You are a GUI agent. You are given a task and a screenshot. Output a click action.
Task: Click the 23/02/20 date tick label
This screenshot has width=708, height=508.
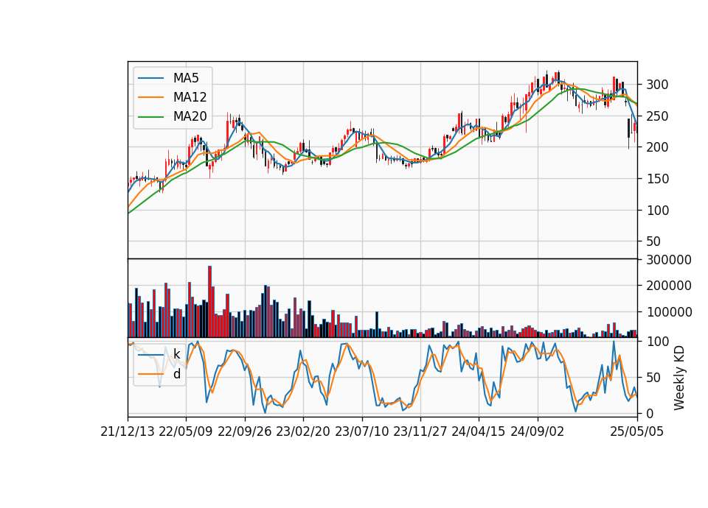(303, 431)
